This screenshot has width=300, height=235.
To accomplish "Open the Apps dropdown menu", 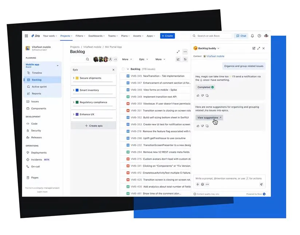I will tap(151, 36).
